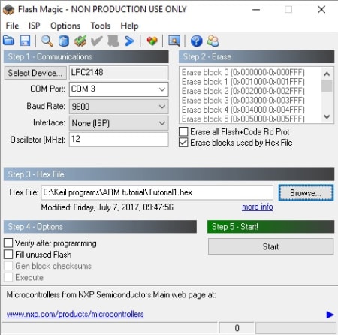Click the blue Erase Flash cylinder icon
The width and height of the screenshot is (338, 335).
coord(64,41)
